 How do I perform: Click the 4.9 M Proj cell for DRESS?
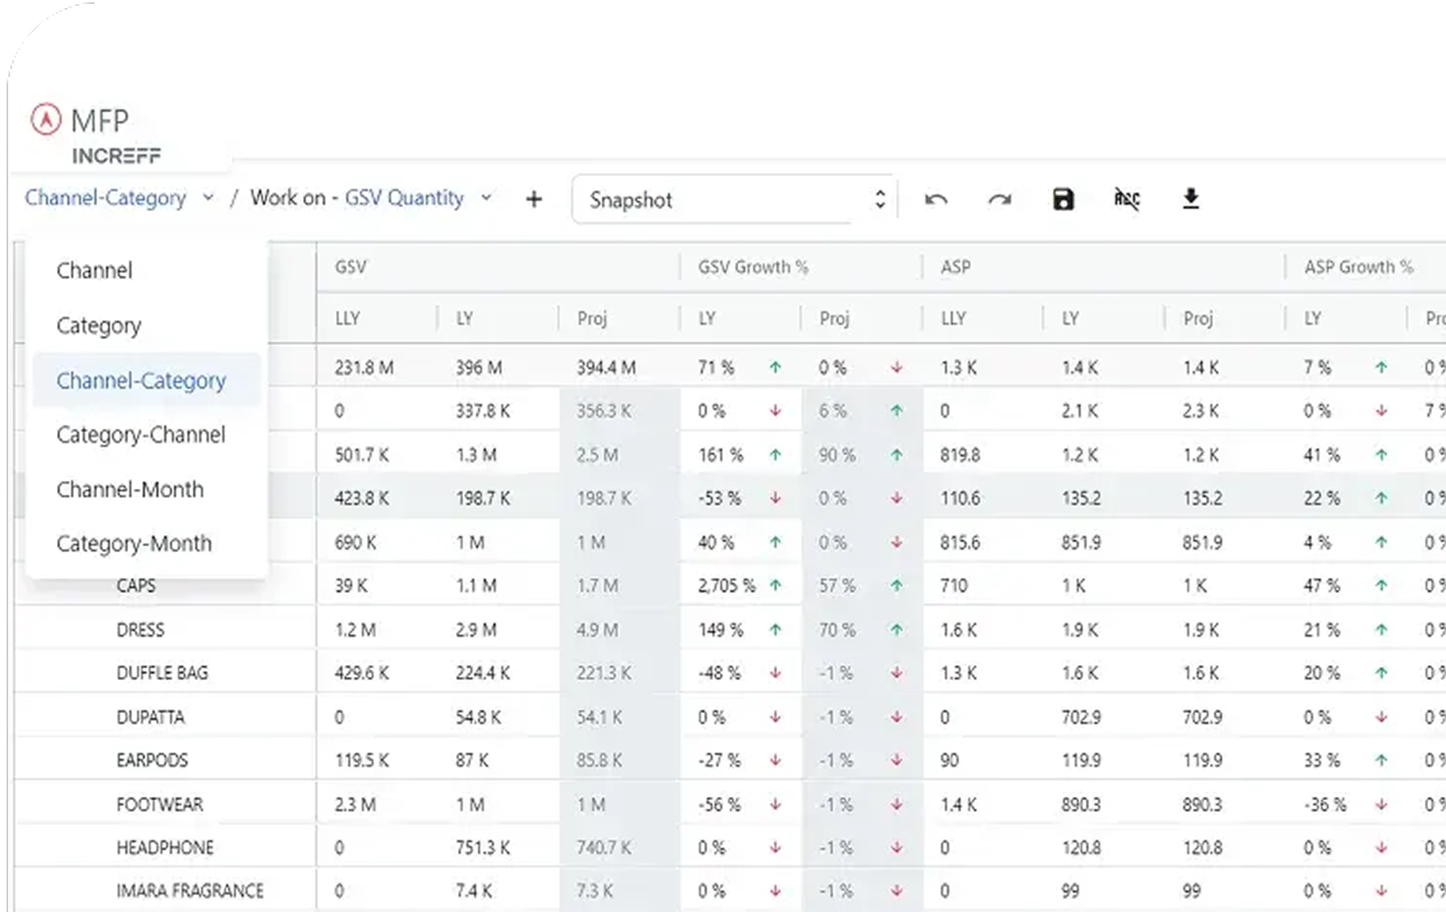[x=597, y=630]
